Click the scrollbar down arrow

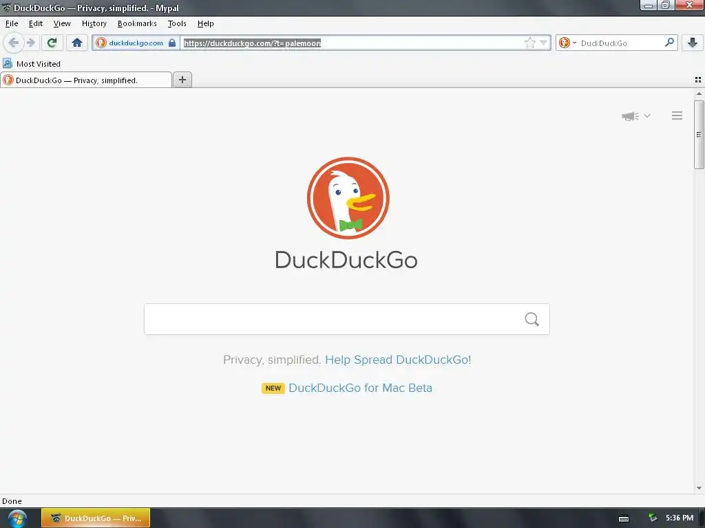tap(699, 488)
